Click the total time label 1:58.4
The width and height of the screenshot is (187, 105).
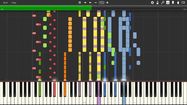click(184, 9)
